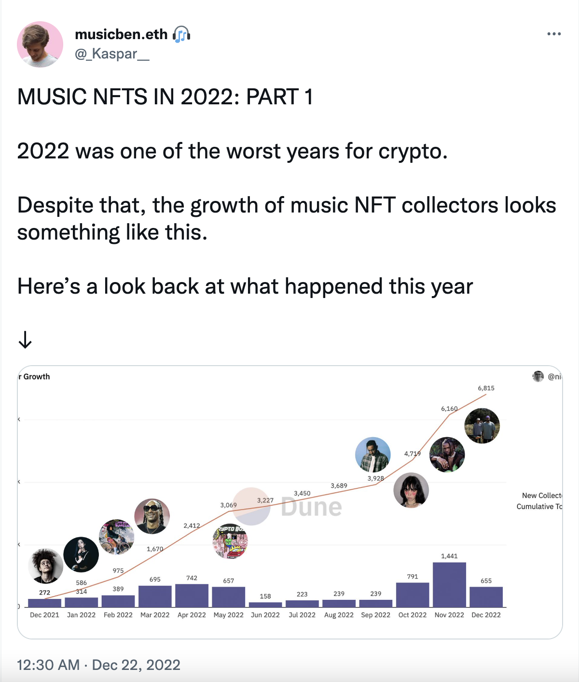
Task: Click the artist thumbnail with blue background
Action: pos(372,455)
